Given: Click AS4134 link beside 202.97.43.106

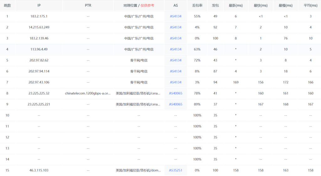Looking at the screenshot, I should [176, 82].
